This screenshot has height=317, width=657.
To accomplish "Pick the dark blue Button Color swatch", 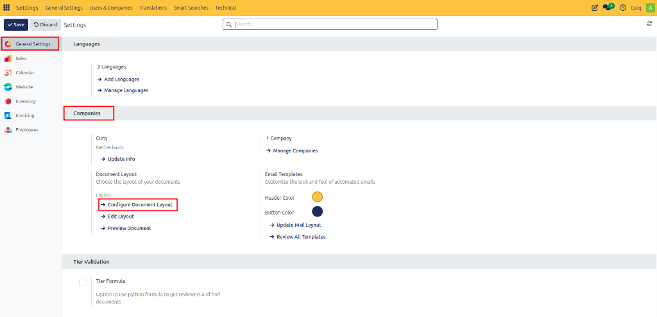I will pos(317,211).
